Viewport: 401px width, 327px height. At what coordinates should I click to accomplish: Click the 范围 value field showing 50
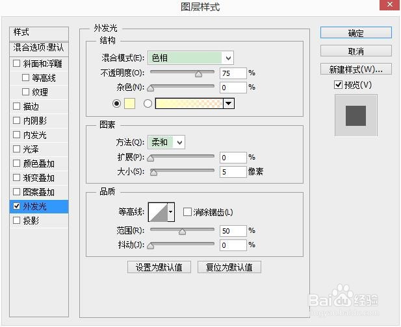tap(233, 231)
